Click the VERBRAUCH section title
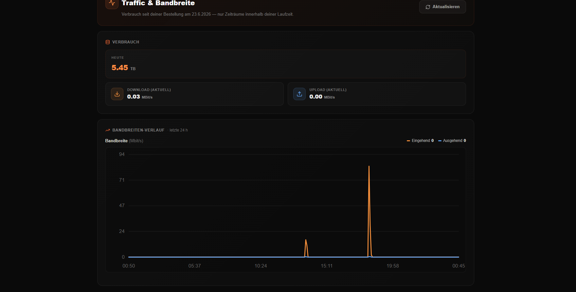Screen dimensions: 576x292 click(x=126, y=42)
